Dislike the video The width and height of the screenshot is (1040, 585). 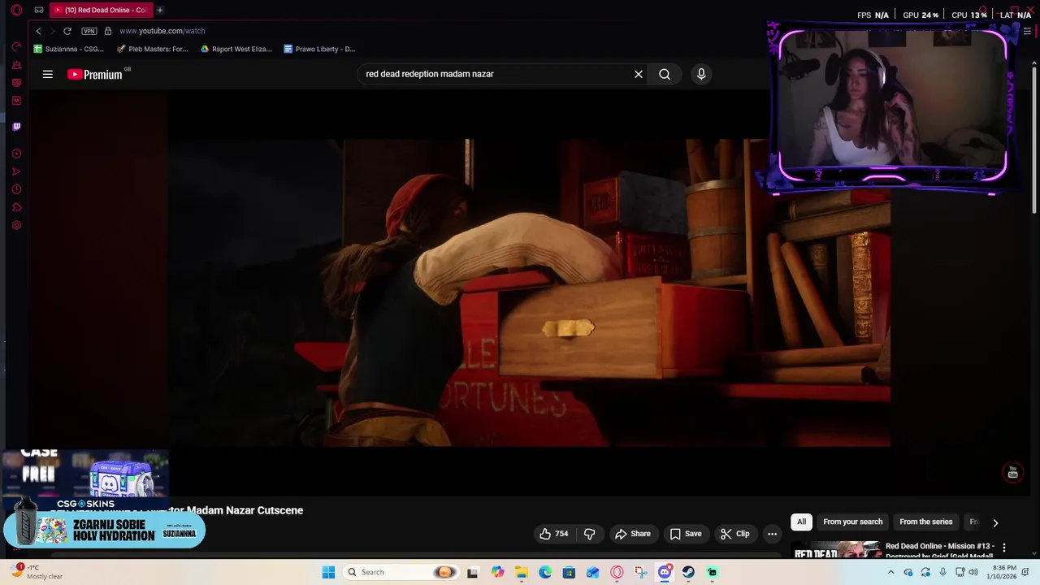coord(590,534)
